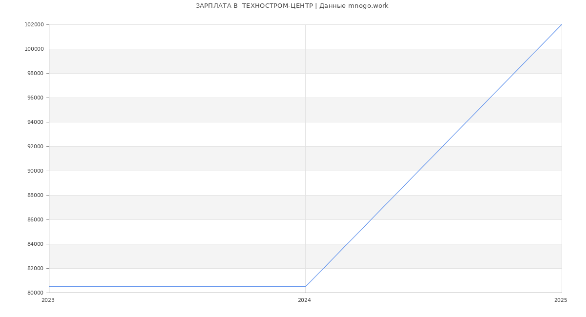Click the salary line's bend point at 2024

[x=305, y=287]
